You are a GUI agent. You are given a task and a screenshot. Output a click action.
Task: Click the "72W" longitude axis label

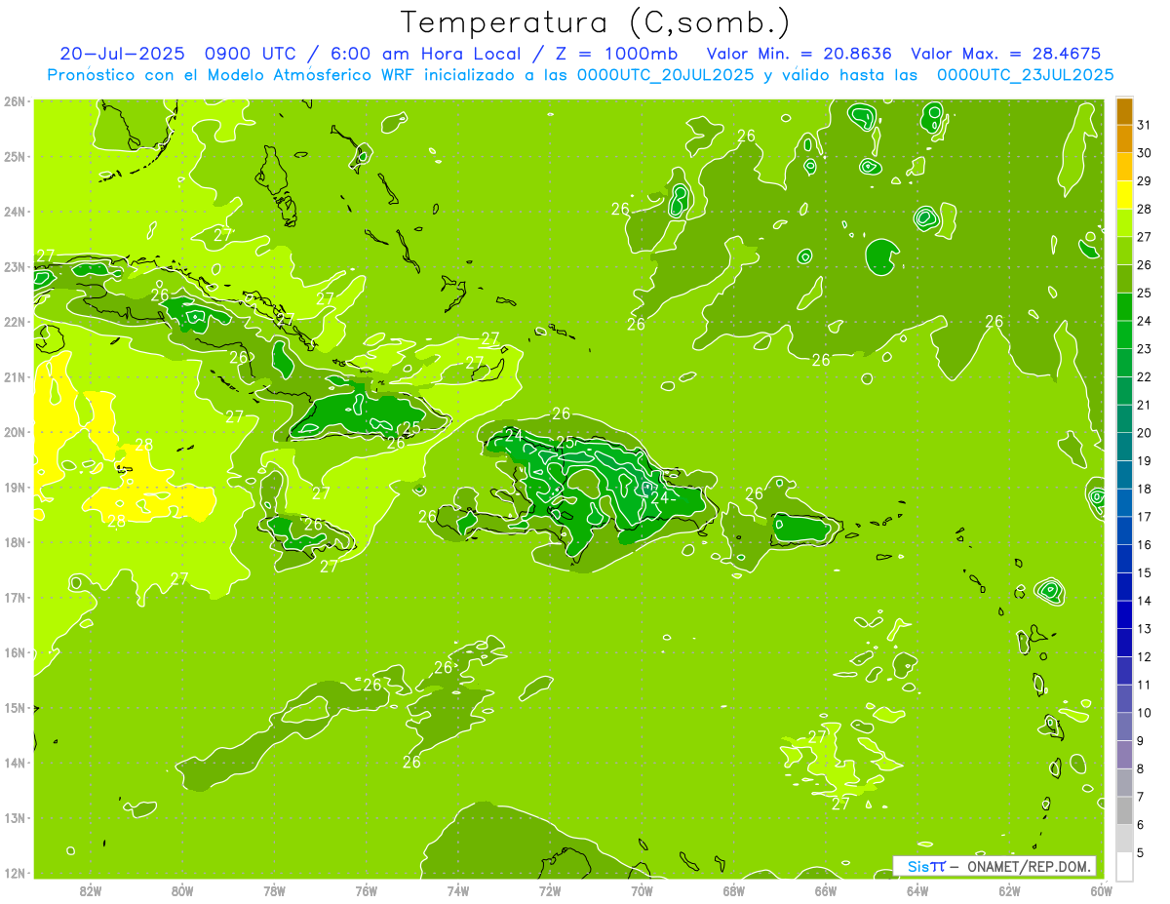550,890
